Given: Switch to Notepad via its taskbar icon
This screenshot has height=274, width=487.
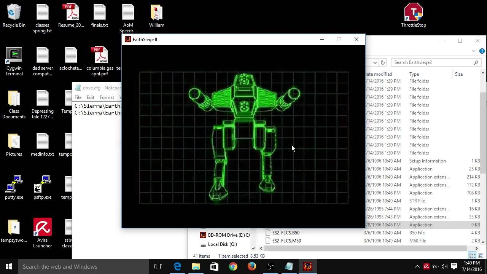Looking at the screenshot, I should 289,266.
